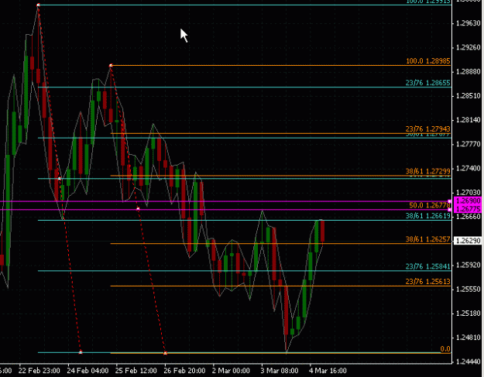Click the orange "0.0" Fibonacci base label
484x377 pixels.
[445, 349]
